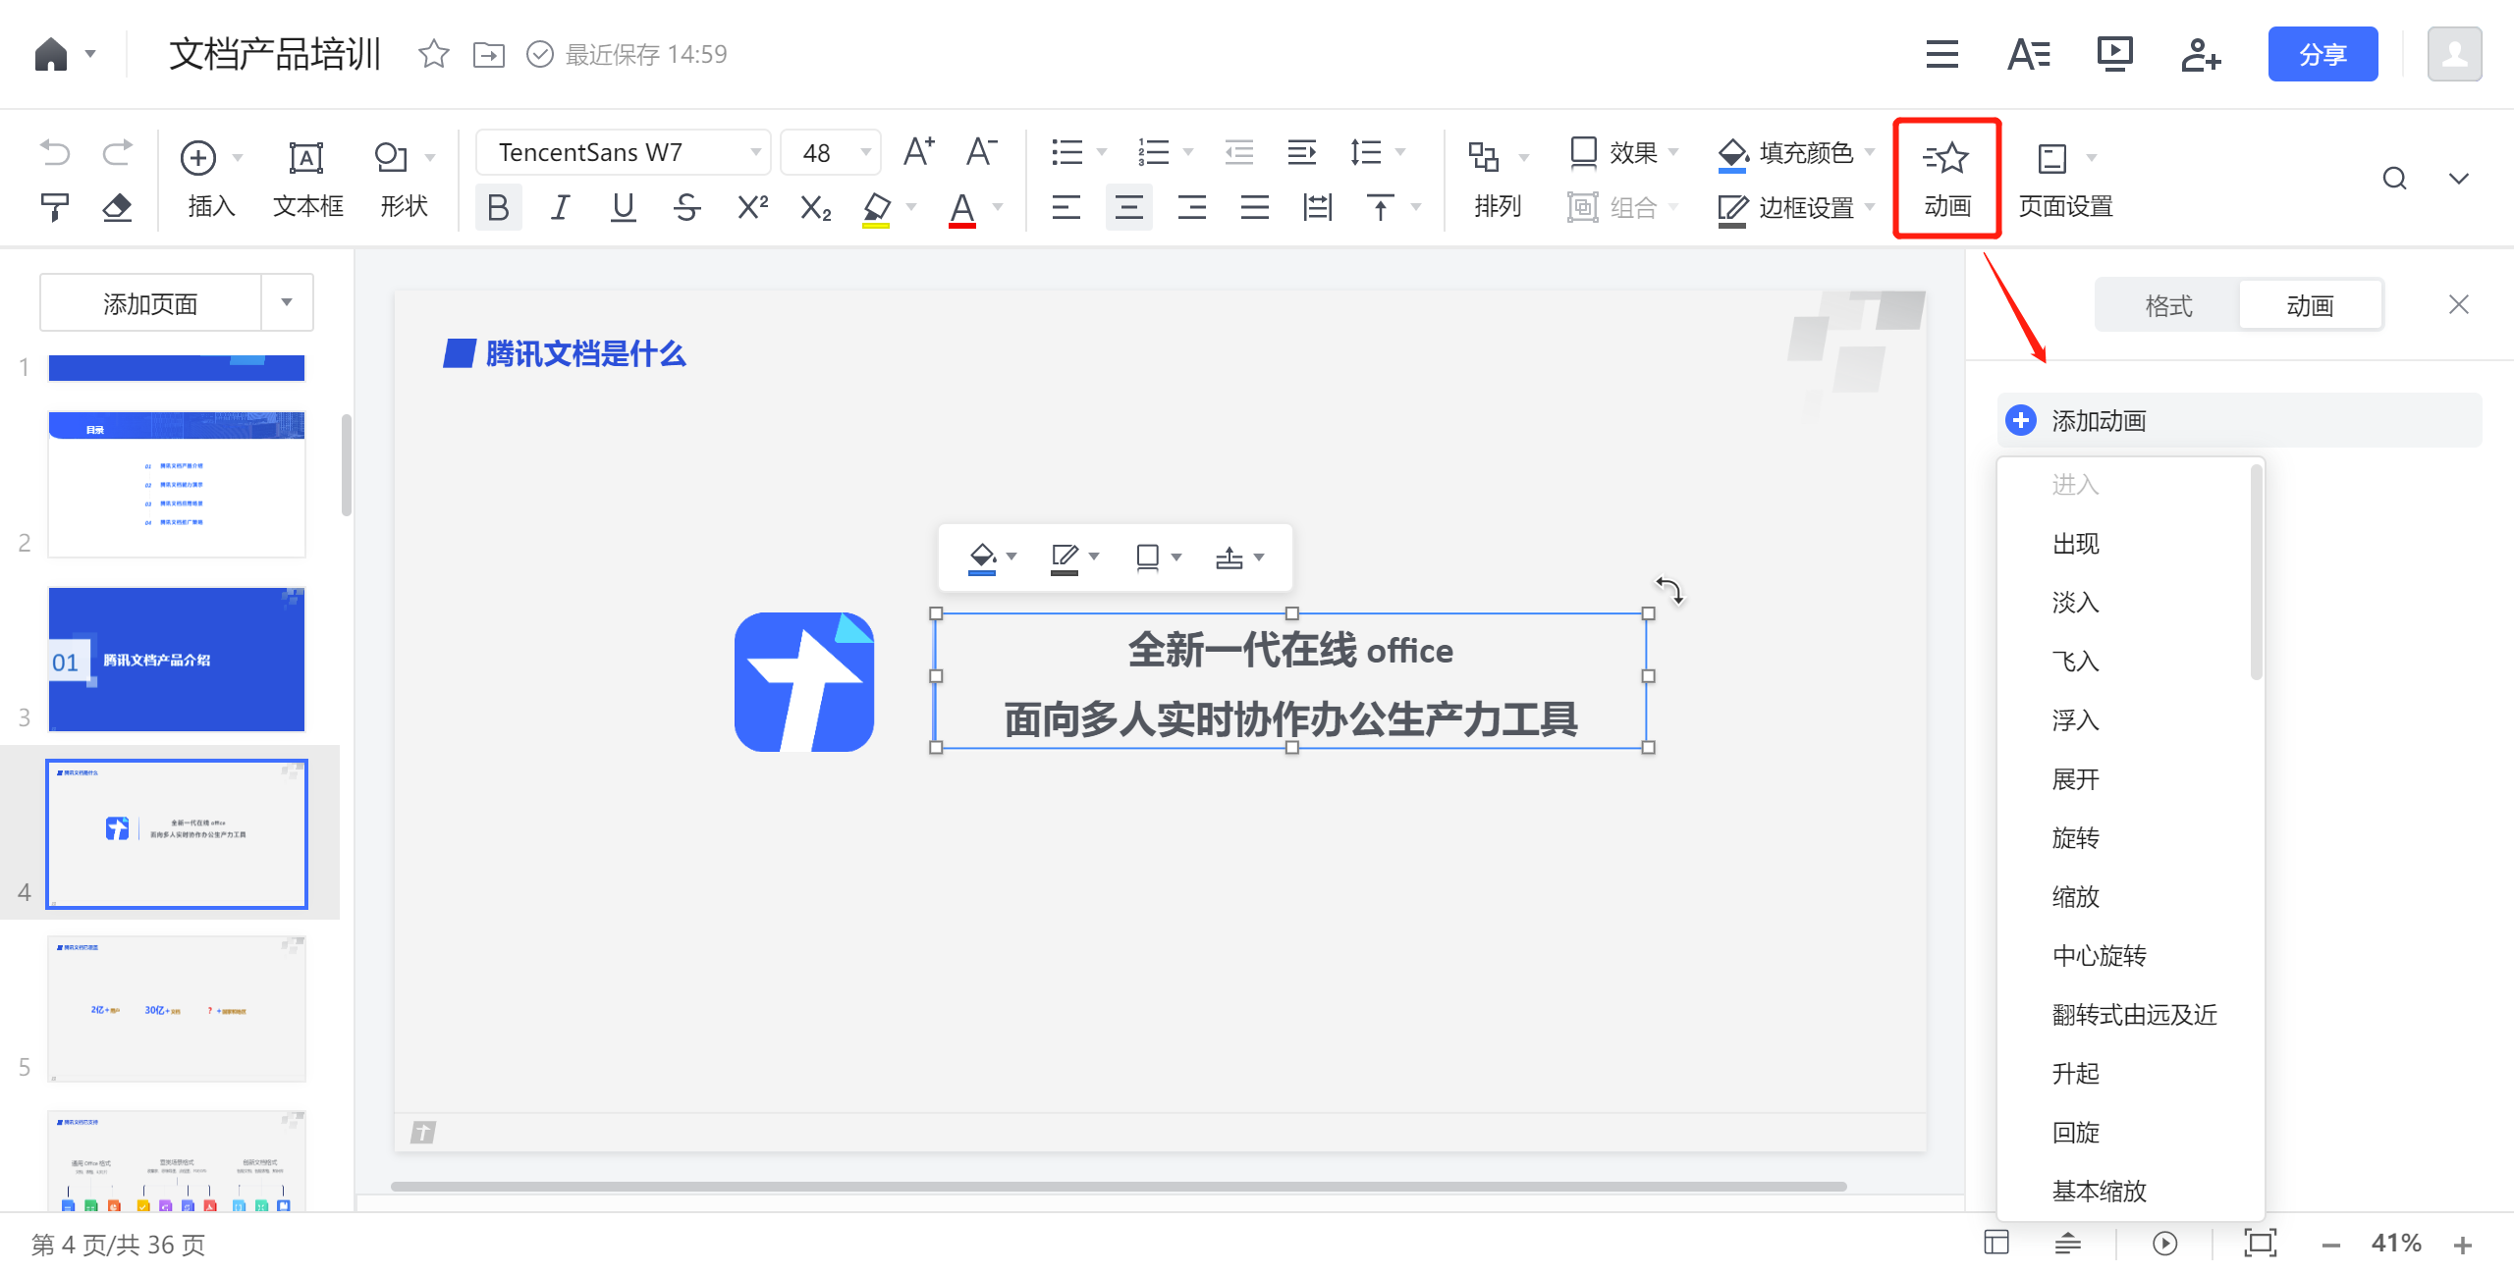Open the slideshow presentation icon
Image resolution: width=2514 pixels, height=1274 pixels.
pyautogui.click(x=2114, y=54)
